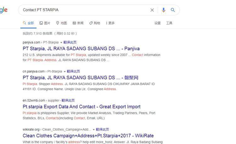The width and height of the screenshot is (236, 144).
Task: Open the PT Starpia Panjiva result
Action: pyautogui.click(x=81, y=49)
